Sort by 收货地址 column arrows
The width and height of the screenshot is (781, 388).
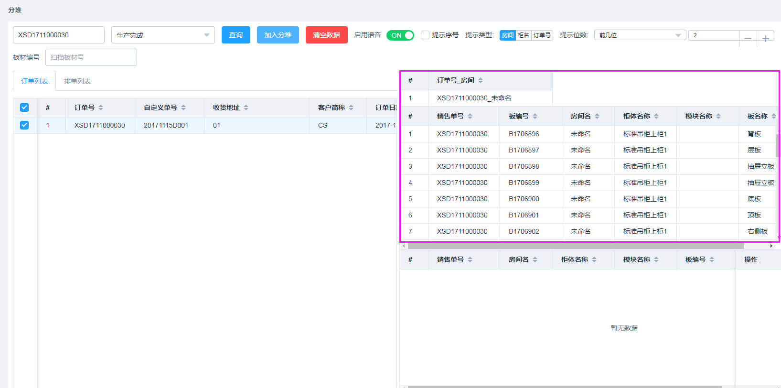(x=246, y=108)
